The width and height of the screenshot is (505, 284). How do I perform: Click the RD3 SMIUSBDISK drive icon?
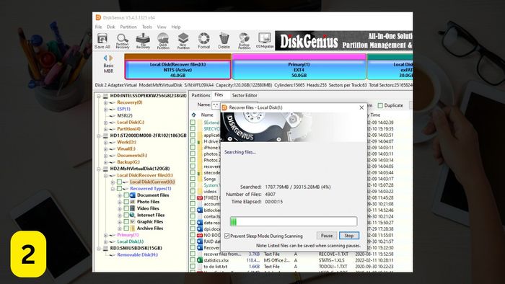pos(105,248)
